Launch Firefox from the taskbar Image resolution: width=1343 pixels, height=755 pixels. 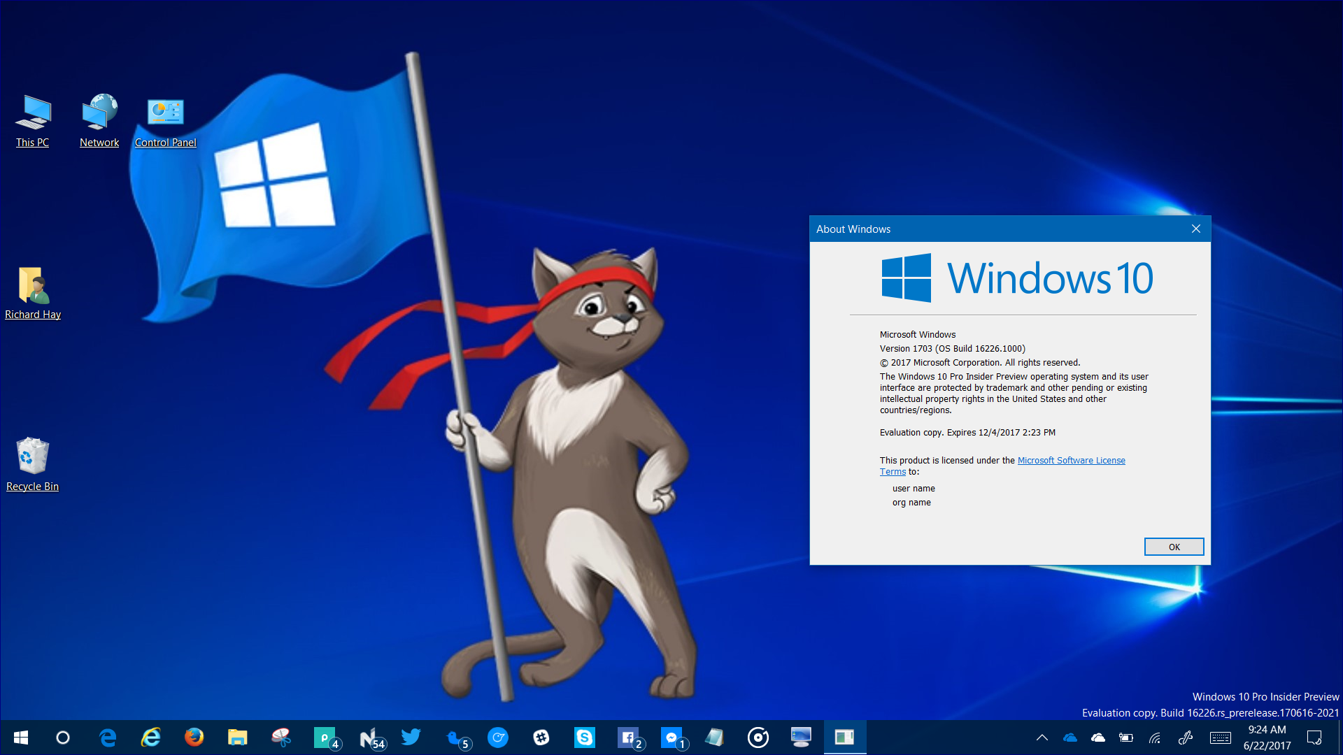point(194,738)
